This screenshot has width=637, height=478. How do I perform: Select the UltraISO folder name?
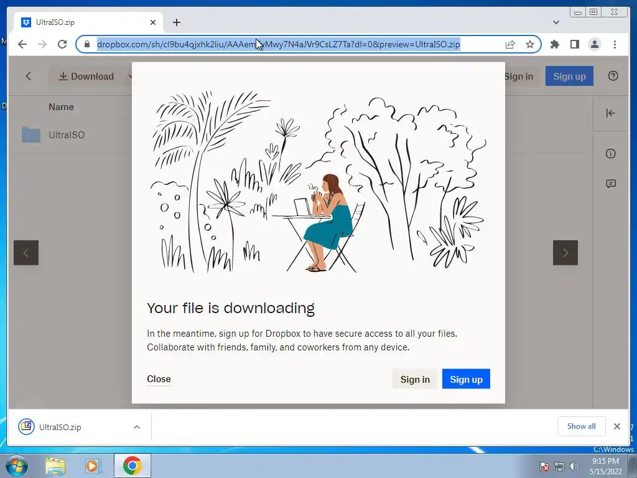point(67,135)
